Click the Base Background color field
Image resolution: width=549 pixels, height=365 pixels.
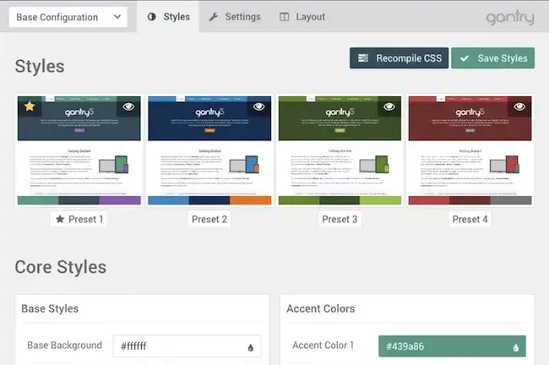[x=187, y=346]
